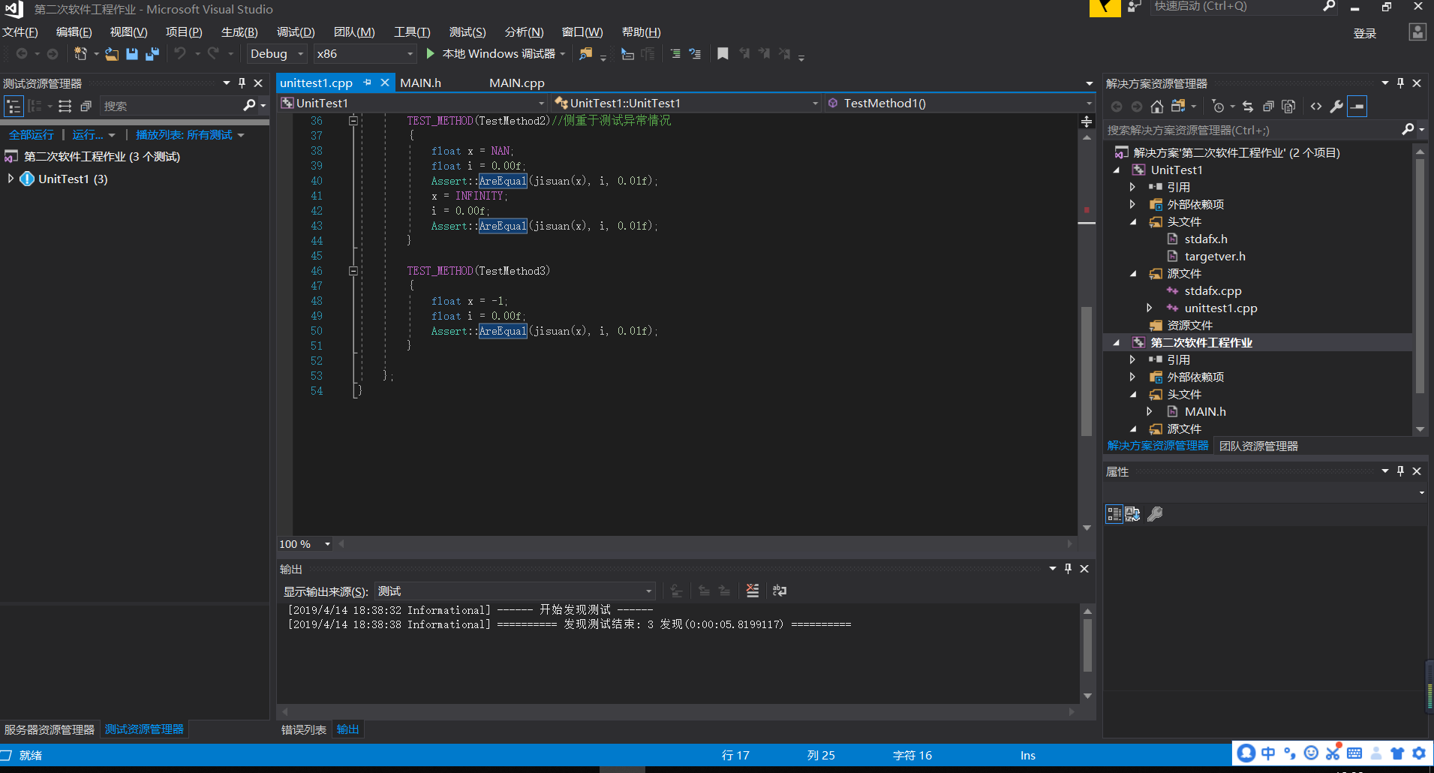Switch to the 服务器资源管理器 tab
This screenshot has width=1434, height=773.
coord(50,729)
